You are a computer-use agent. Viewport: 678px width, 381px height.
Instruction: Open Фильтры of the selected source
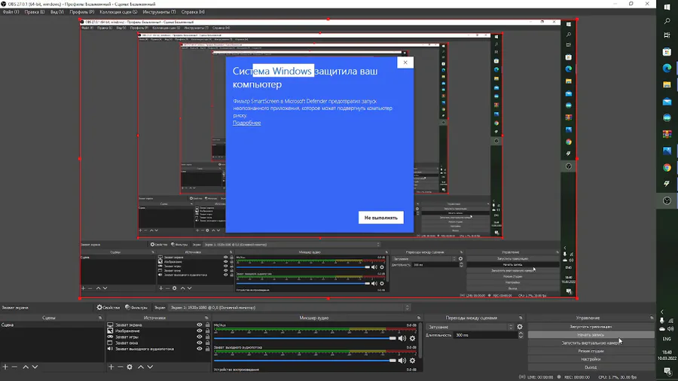pos(136,307)
